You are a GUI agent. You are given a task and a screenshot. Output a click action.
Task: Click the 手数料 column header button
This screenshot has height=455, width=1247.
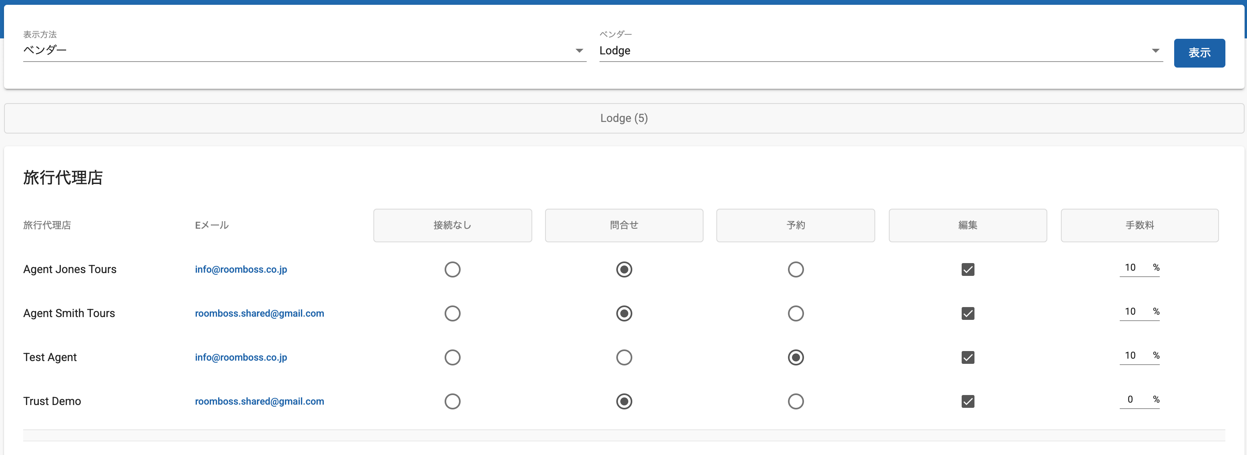1139,226
